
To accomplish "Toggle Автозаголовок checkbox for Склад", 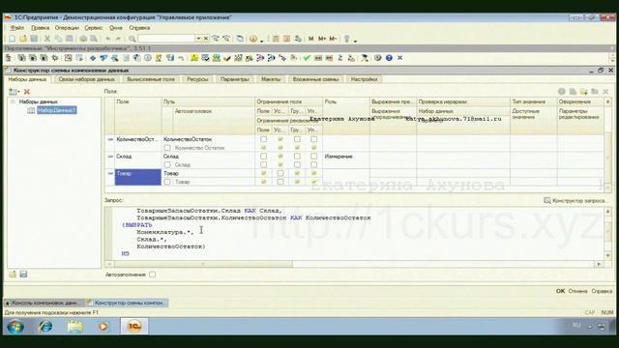I will click(167, 164).
